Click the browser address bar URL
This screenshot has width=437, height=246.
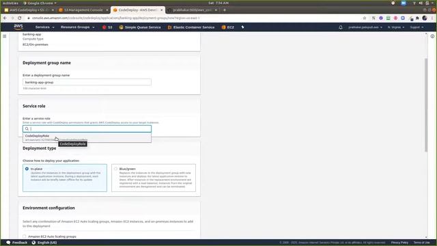[115, 18]
